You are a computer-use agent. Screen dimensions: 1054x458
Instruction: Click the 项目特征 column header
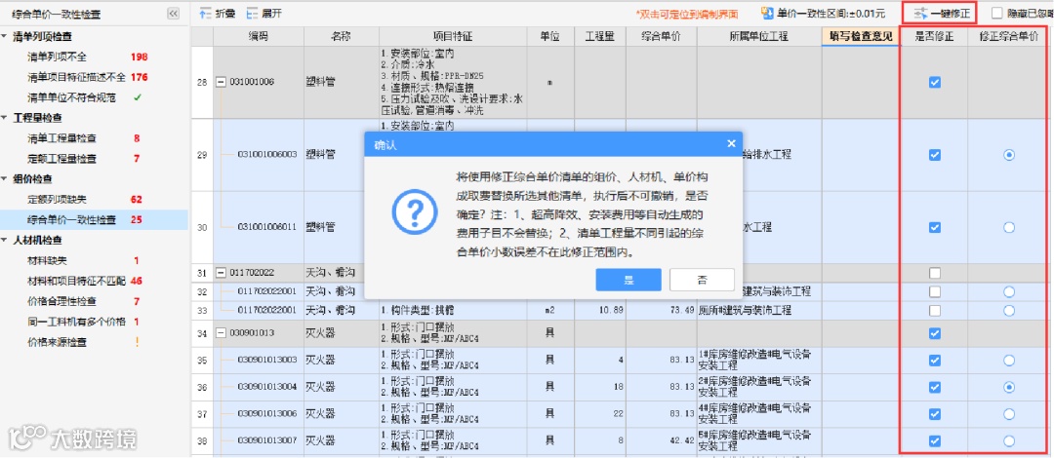click(453, 37)
